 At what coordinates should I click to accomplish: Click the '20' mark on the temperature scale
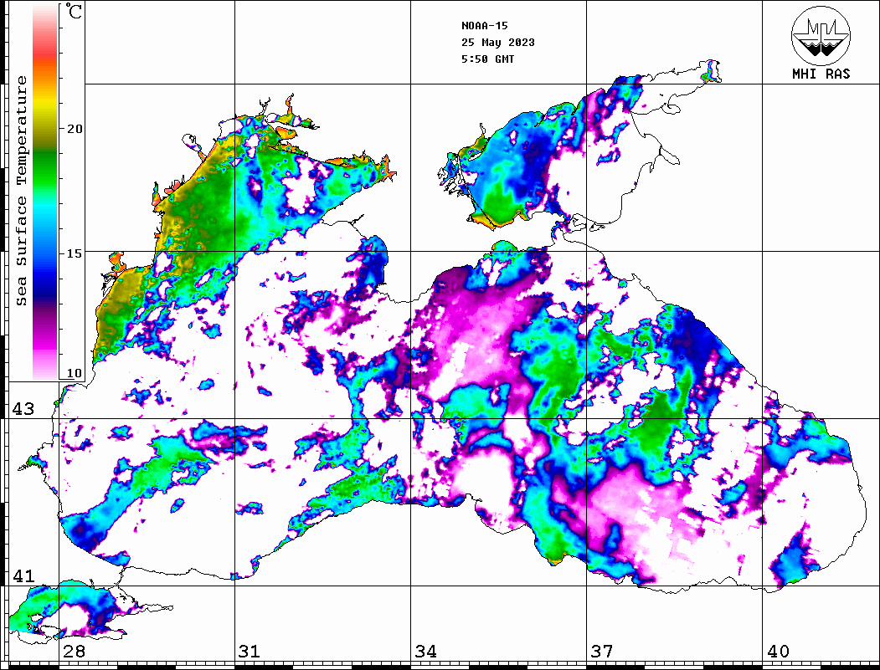coord(75,129)
